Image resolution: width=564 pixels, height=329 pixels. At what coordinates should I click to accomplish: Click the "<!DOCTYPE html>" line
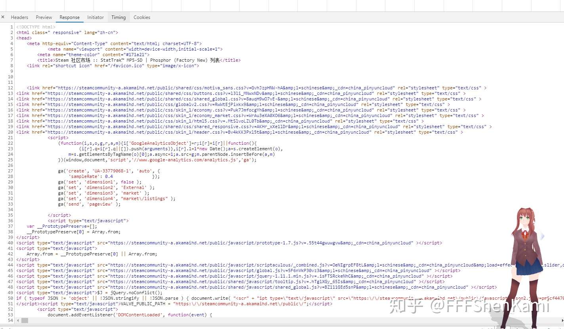tap(36, 27)
